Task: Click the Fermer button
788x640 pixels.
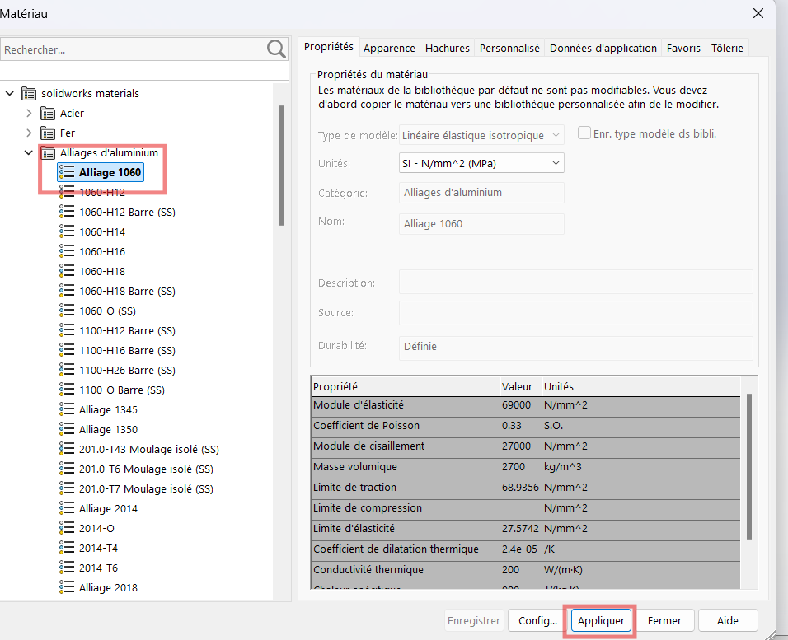Action: point(664,620)
